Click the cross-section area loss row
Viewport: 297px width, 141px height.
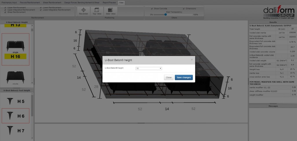point(273,77)
